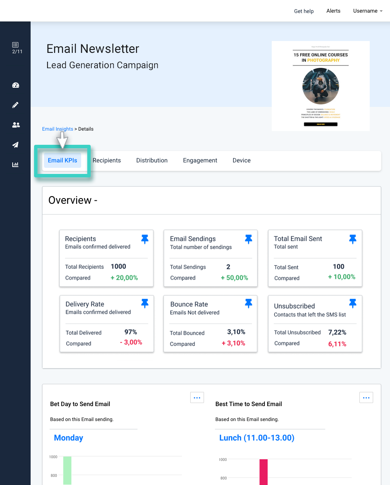Image resolution: width=390 pixels, height=485 pixels.
Task: Go back to Email Insights breadcrumb
Action: pyautogui.click(x=57, y=129)
